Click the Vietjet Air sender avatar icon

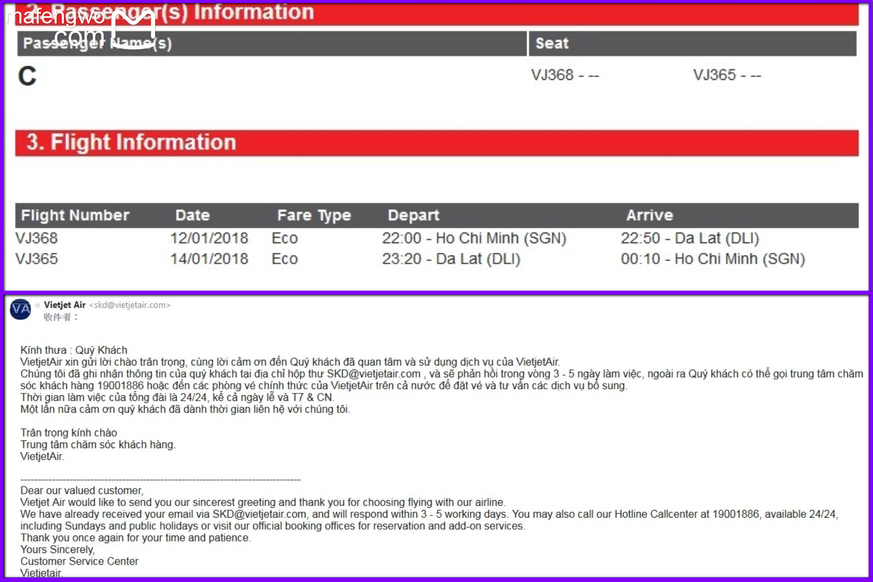20,310
